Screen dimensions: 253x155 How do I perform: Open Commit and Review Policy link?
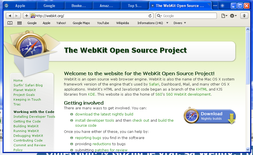click(29, 147)
